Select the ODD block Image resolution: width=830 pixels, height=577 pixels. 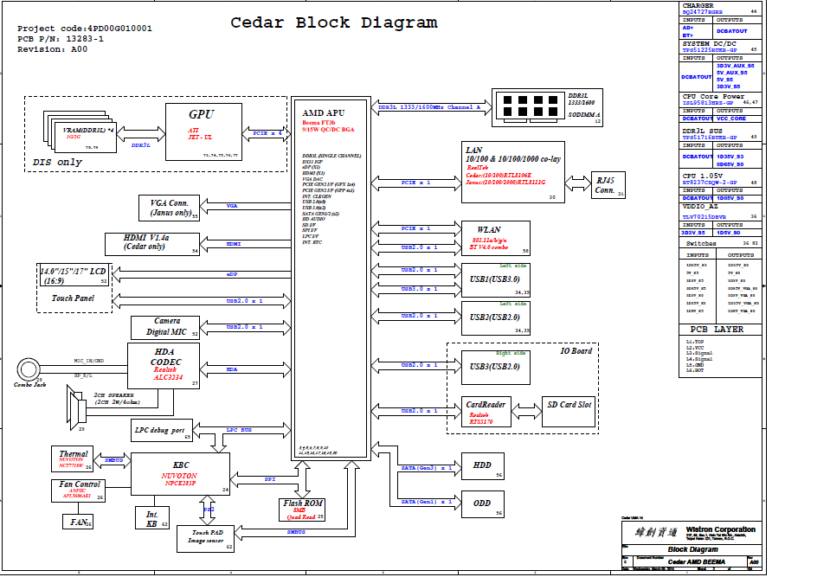[x=482, y=503]
